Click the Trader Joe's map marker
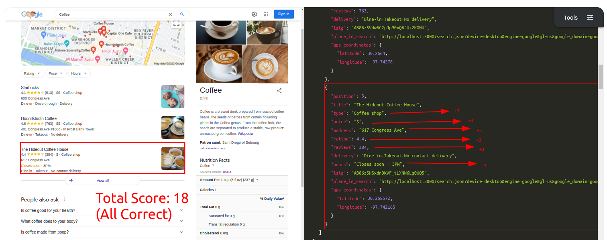This screenshot has height=240, width=607. [x=43, y=35]
